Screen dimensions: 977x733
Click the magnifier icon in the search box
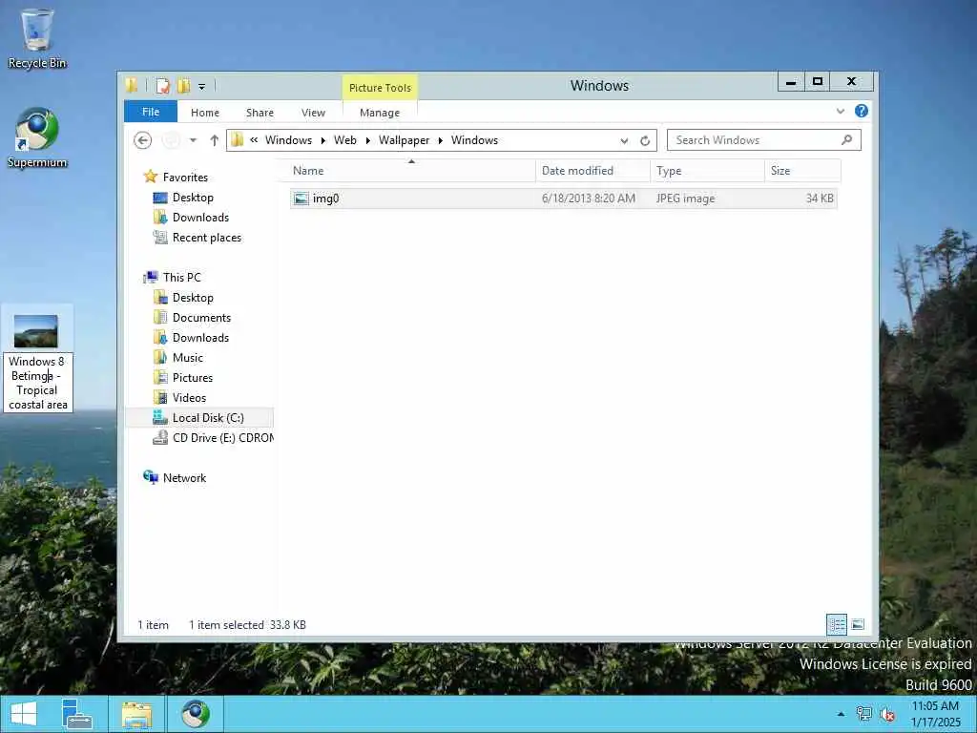click(847, 140)
